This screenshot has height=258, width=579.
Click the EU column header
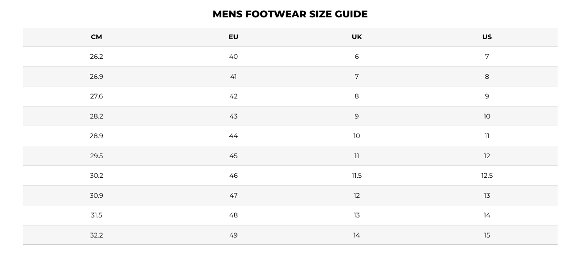[x=233, y=37]
